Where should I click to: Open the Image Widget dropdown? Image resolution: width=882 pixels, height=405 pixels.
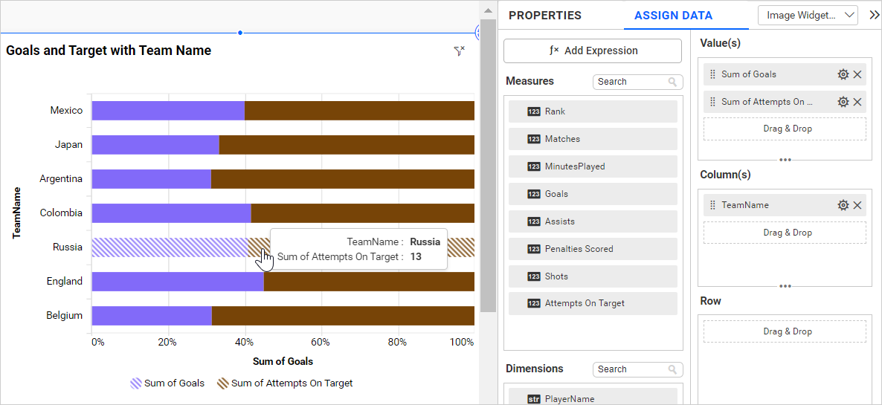click(x=808, y=15)
